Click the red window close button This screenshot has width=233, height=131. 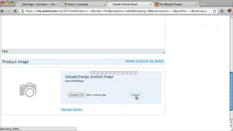click(x=3, y=3)
